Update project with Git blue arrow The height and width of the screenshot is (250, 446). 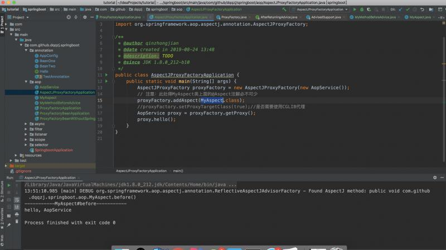pos(400,9)
